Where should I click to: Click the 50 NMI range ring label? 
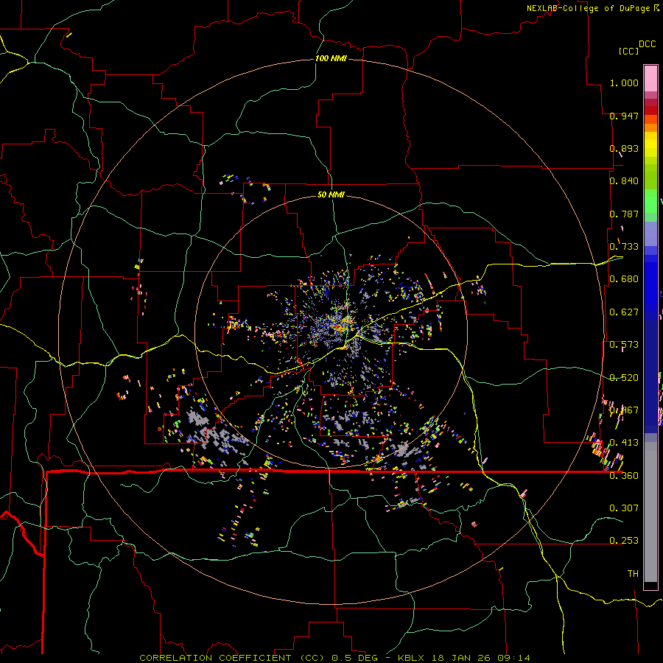(x=331, y=195)
